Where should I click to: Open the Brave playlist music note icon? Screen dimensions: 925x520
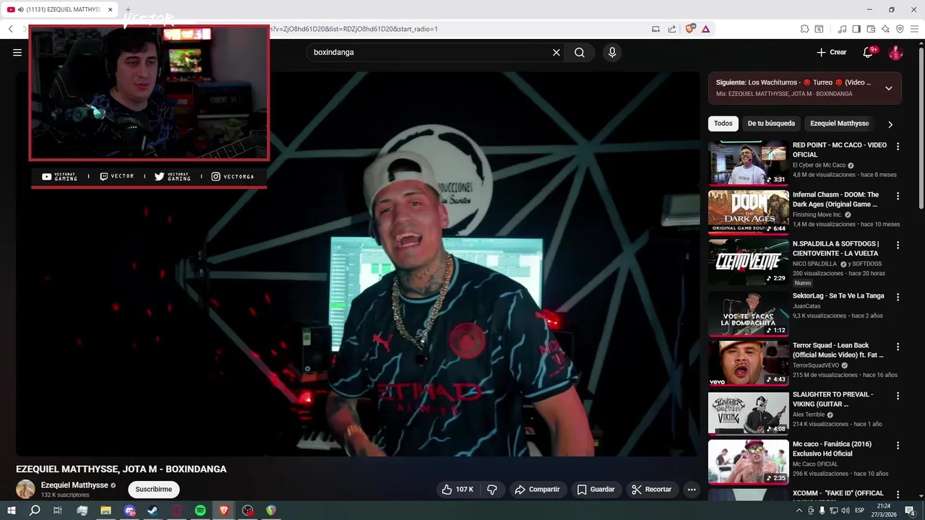click(842, 29)
